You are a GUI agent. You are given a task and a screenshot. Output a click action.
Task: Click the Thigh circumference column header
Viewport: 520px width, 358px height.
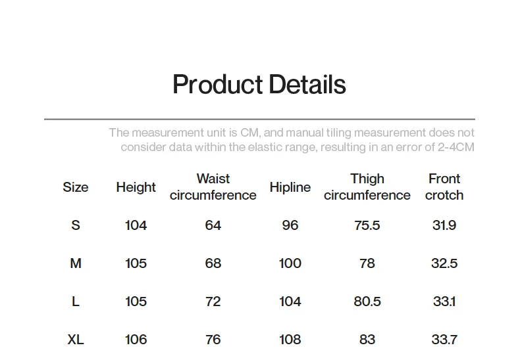[x=367, y=187]
